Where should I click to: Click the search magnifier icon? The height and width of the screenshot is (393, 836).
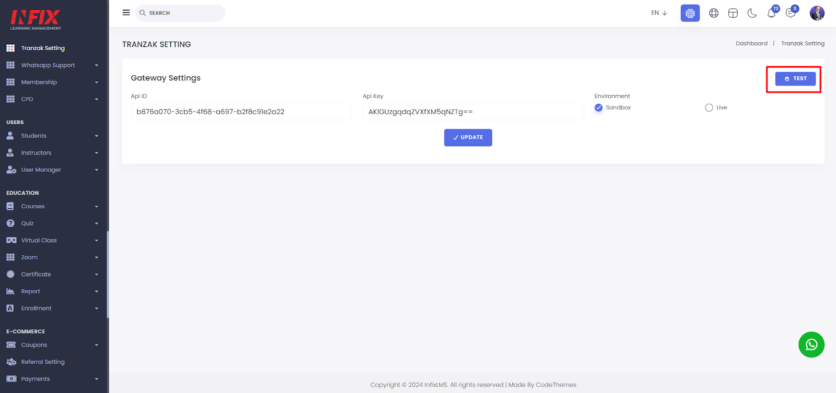tap(143, 13)
